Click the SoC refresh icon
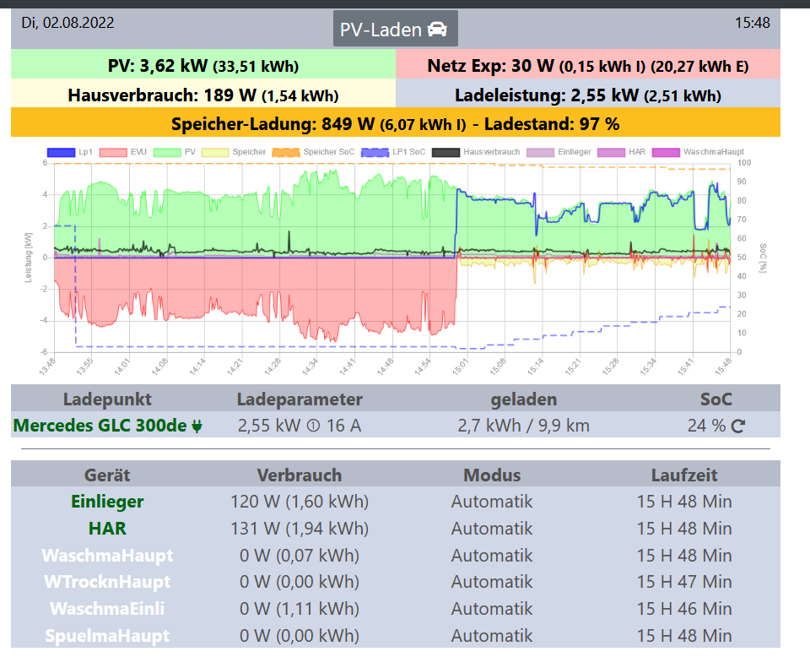 tap(738, 426)
